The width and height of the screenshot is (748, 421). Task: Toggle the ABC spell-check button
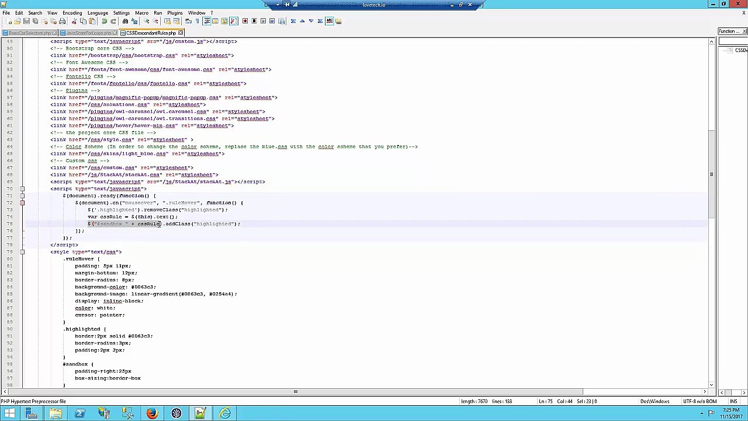(x=330, y=21)
